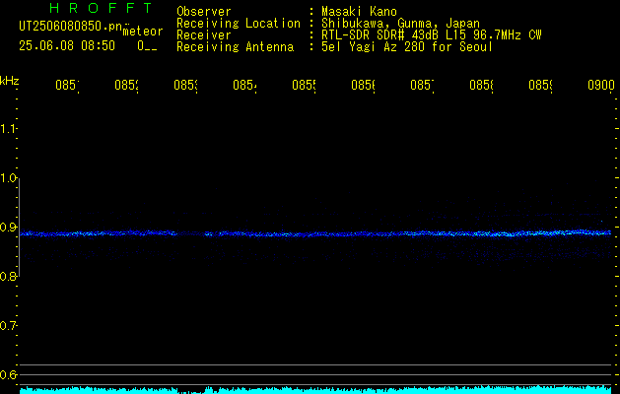
Task: Click the 0857 time axis marker
Action: coord(422,86)
